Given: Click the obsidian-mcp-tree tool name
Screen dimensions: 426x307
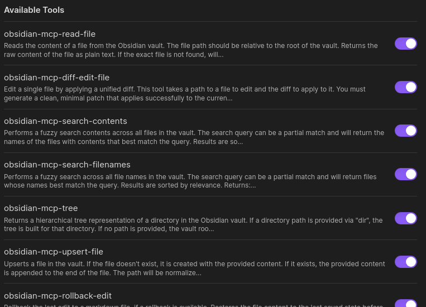Looking at the screenshot, I should [x=41, y=208].
